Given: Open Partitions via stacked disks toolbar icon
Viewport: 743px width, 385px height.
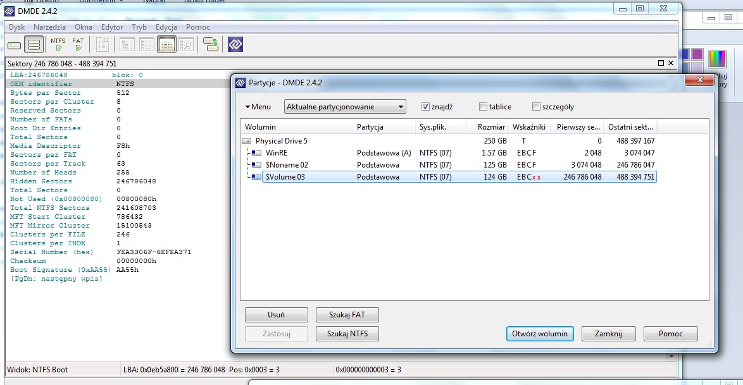Looking at the screenshot, I should coord(34,45).
